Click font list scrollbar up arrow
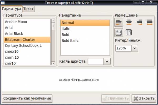 click(x=53, y=21)
